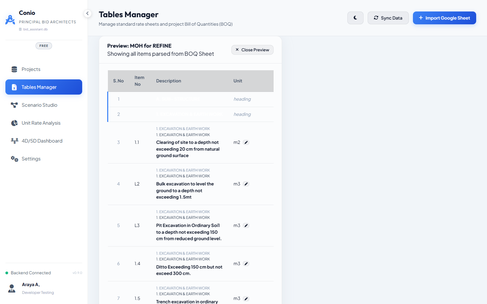
Task: Click the Sync Data button
Action: pyautogui.click(x=388, y=18)
